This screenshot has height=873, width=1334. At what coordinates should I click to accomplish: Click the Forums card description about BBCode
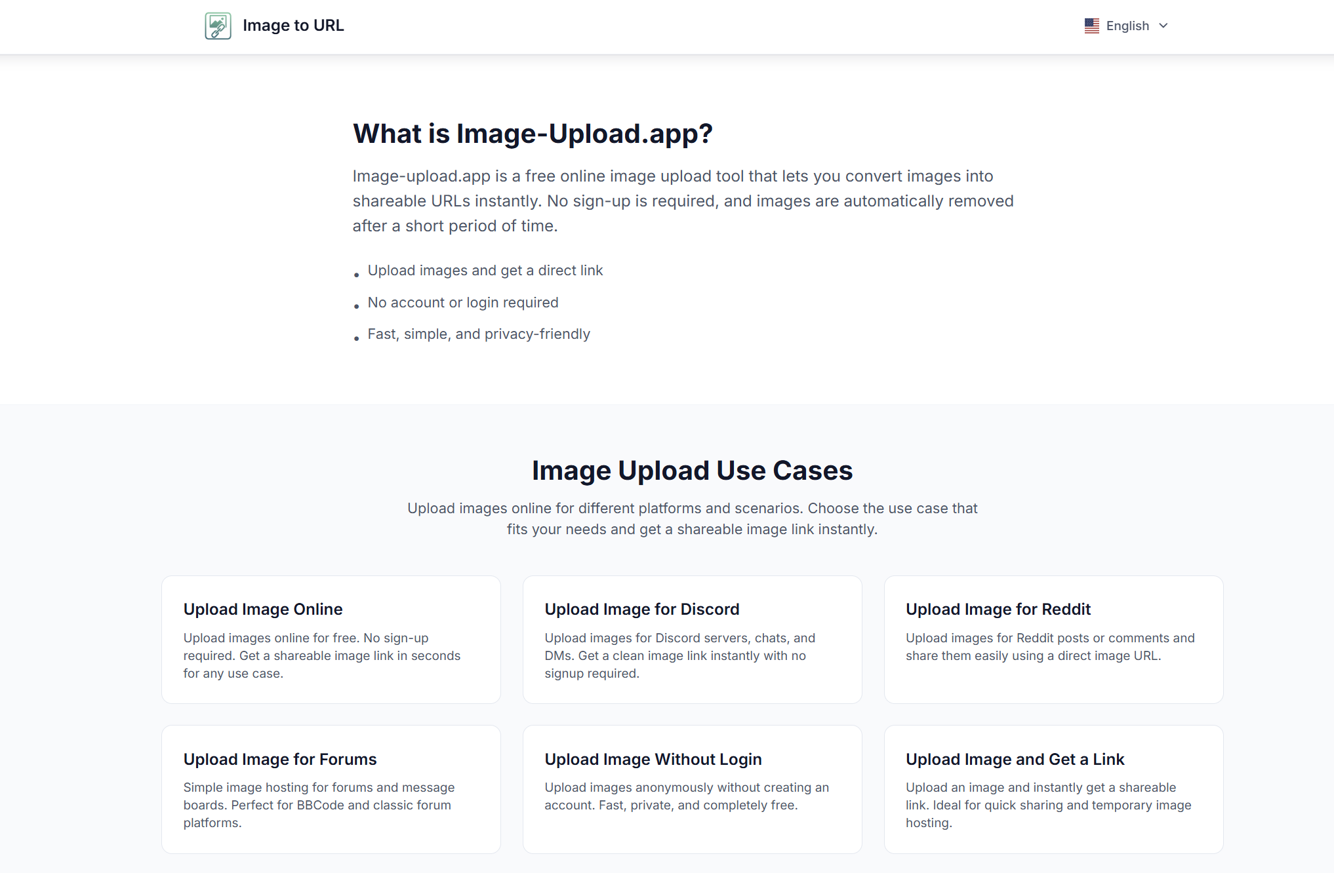coord(319,805)
